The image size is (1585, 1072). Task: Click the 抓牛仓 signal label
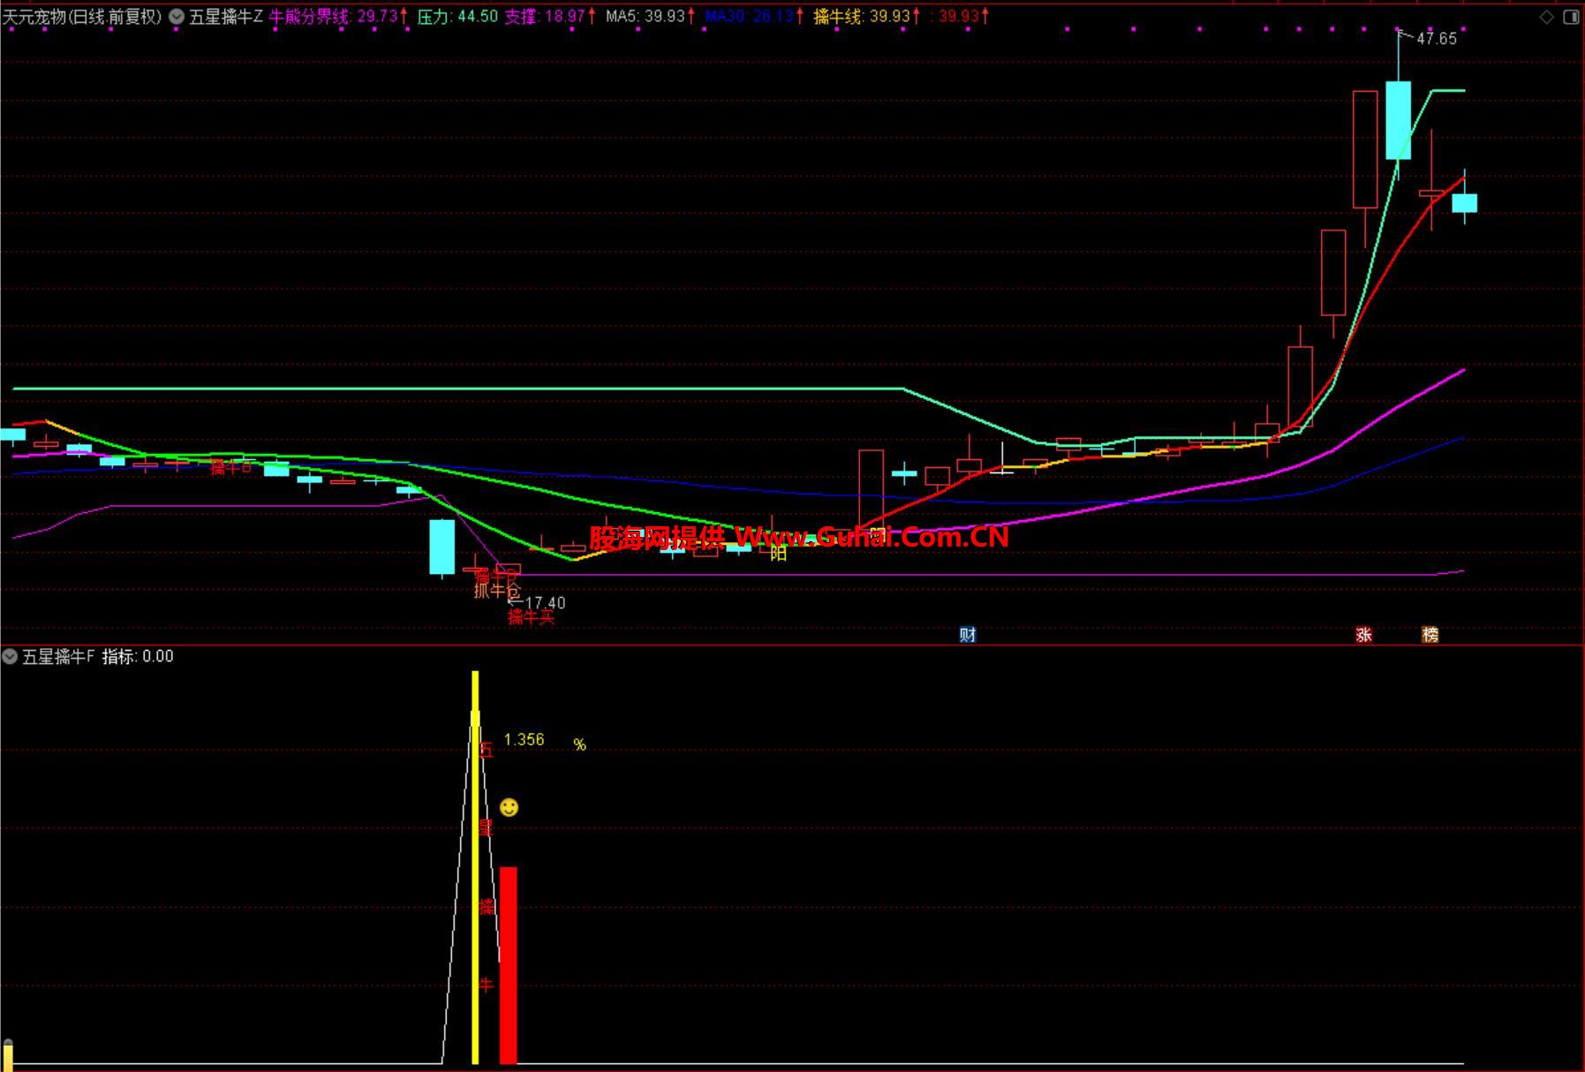(x=497, y=590)
